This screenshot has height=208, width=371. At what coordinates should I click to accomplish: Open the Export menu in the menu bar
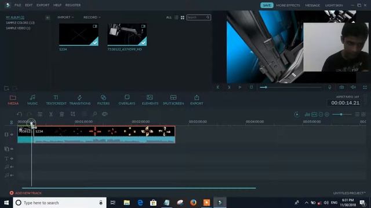pos(43,5)
